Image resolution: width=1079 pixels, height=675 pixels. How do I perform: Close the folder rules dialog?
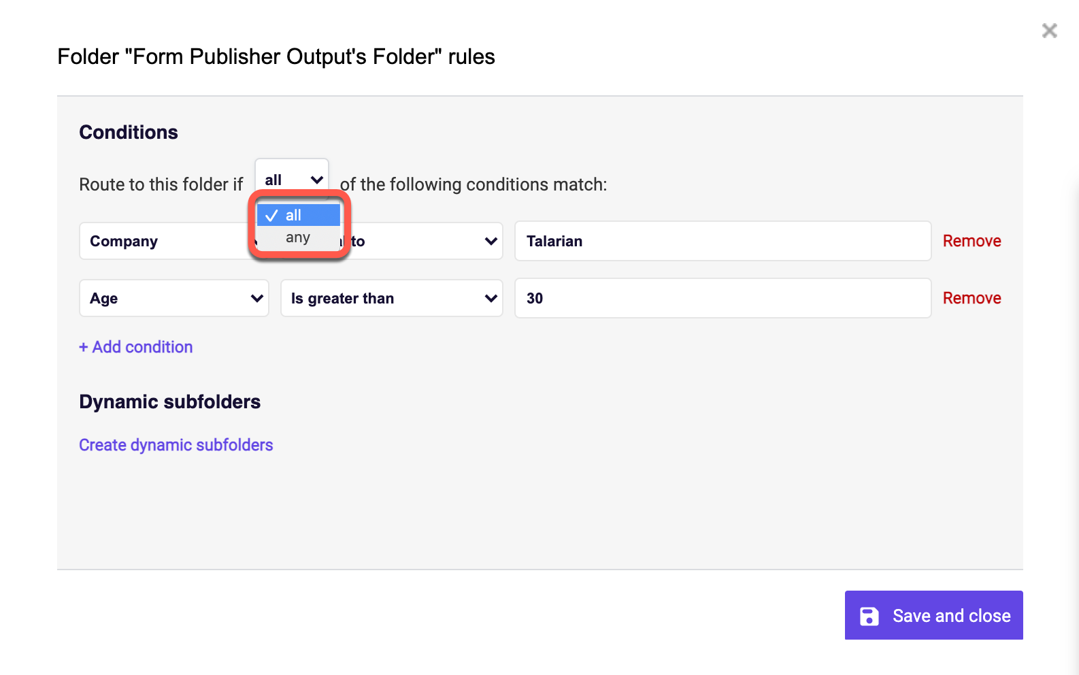click(1049, 31)
